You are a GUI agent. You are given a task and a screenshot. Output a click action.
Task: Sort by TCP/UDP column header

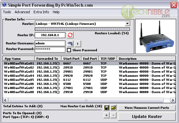[108, 59]
